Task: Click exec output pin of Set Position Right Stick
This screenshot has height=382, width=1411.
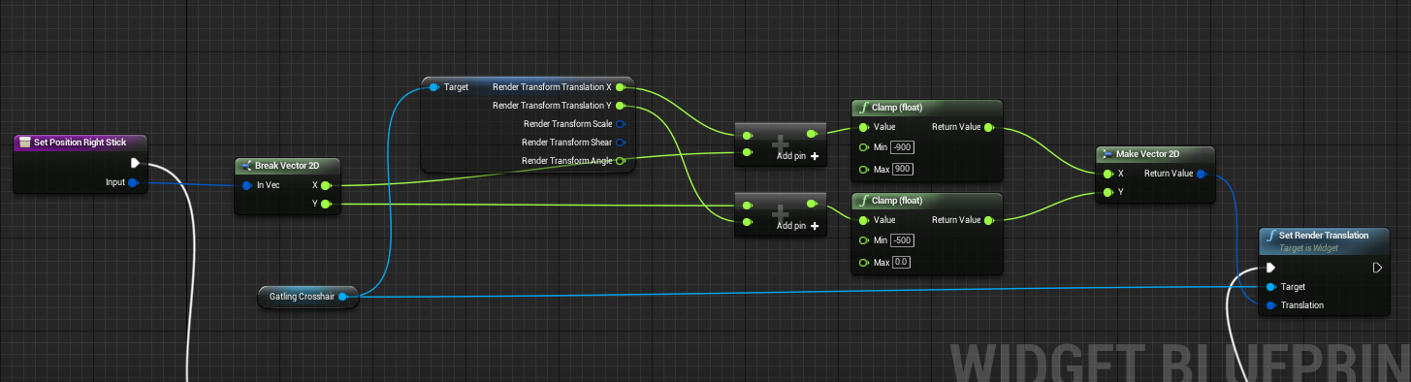Action: click(x=135, y=163)
